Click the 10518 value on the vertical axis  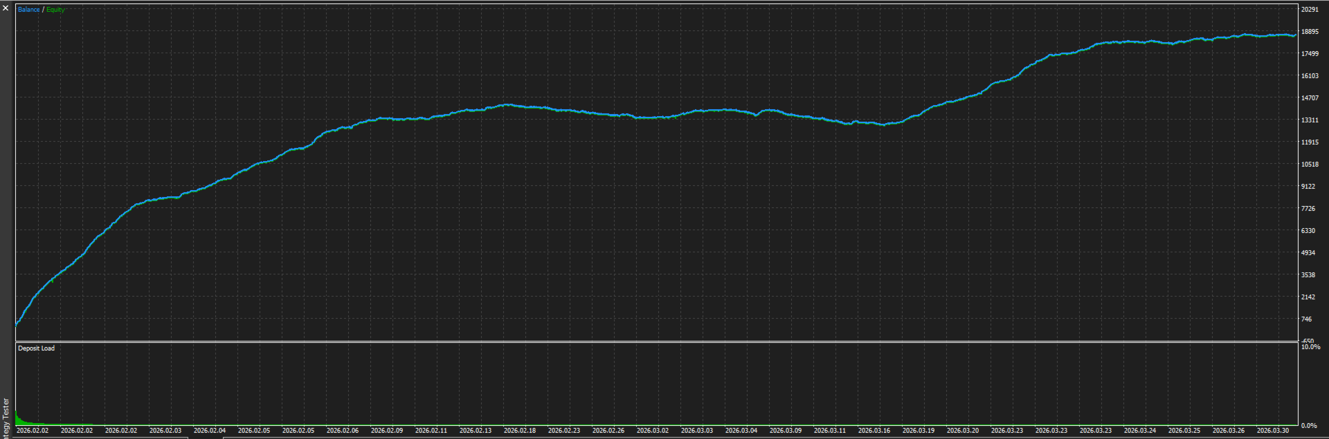(x=1310, y=165)
